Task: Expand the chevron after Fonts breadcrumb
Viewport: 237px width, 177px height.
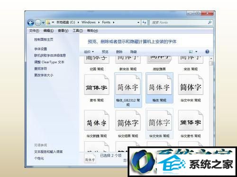Action: 114,22
